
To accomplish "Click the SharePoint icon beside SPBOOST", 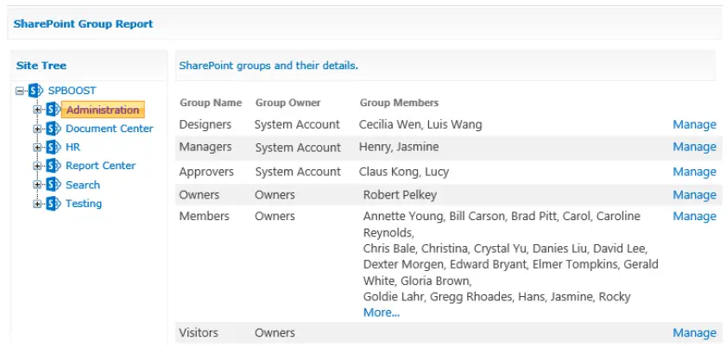I will (x=36, y=90).
